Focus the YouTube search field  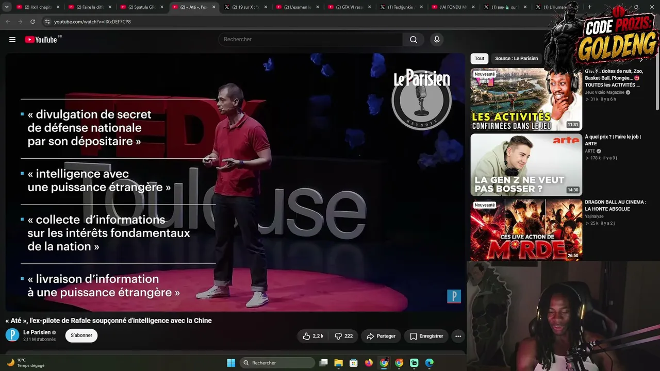[x=311, y=40]
